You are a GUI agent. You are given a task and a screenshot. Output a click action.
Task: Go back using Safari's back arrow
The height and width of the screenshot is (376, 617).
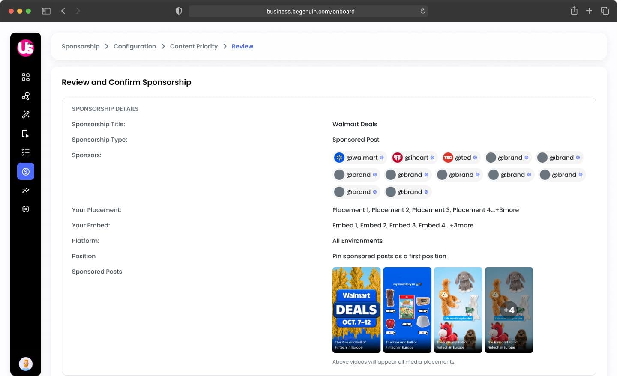pyautogui.click(x=63, y=11)
